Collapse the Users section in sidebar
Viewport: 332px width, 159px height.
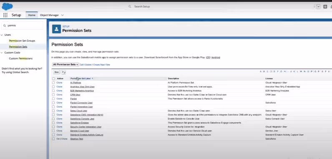2,35
